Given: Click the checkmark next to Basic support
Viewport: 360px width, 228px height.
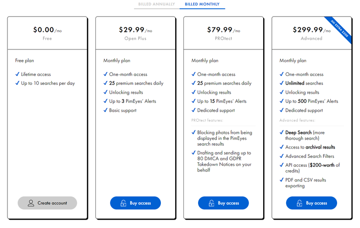Looking at the screenshot, I should pos(105,110).
